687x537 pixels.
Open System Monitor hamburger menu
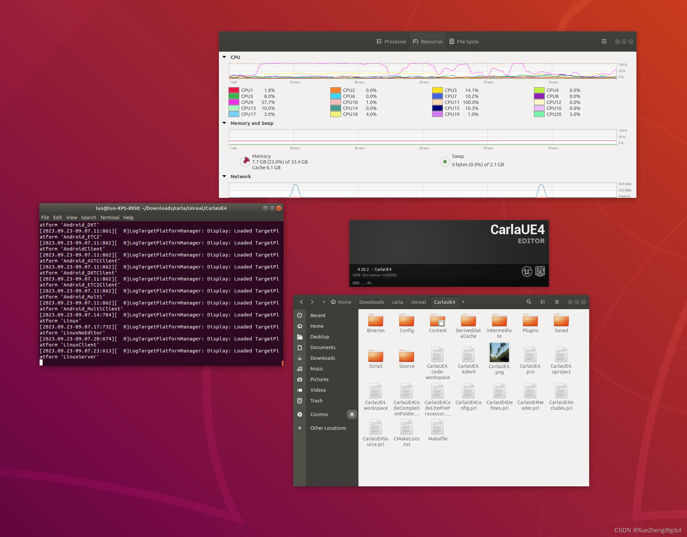[x=604, y=41]
